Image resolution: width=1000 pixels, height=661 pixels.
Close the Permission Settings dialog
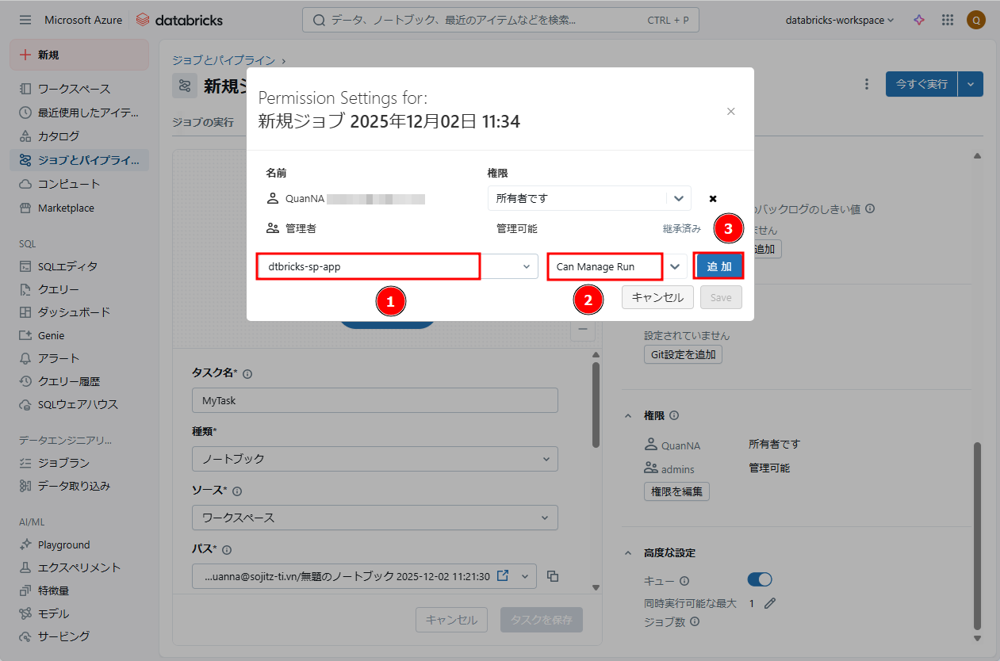click(731, 112)
